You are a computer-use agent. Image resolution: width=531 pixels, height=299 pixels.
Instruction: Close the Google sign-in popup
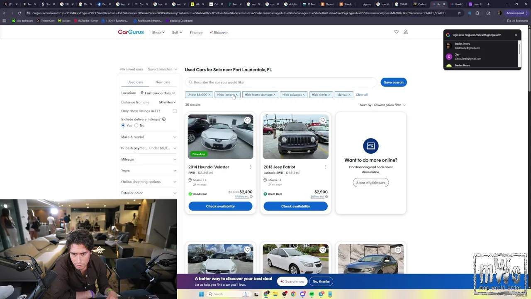(516, 35)
